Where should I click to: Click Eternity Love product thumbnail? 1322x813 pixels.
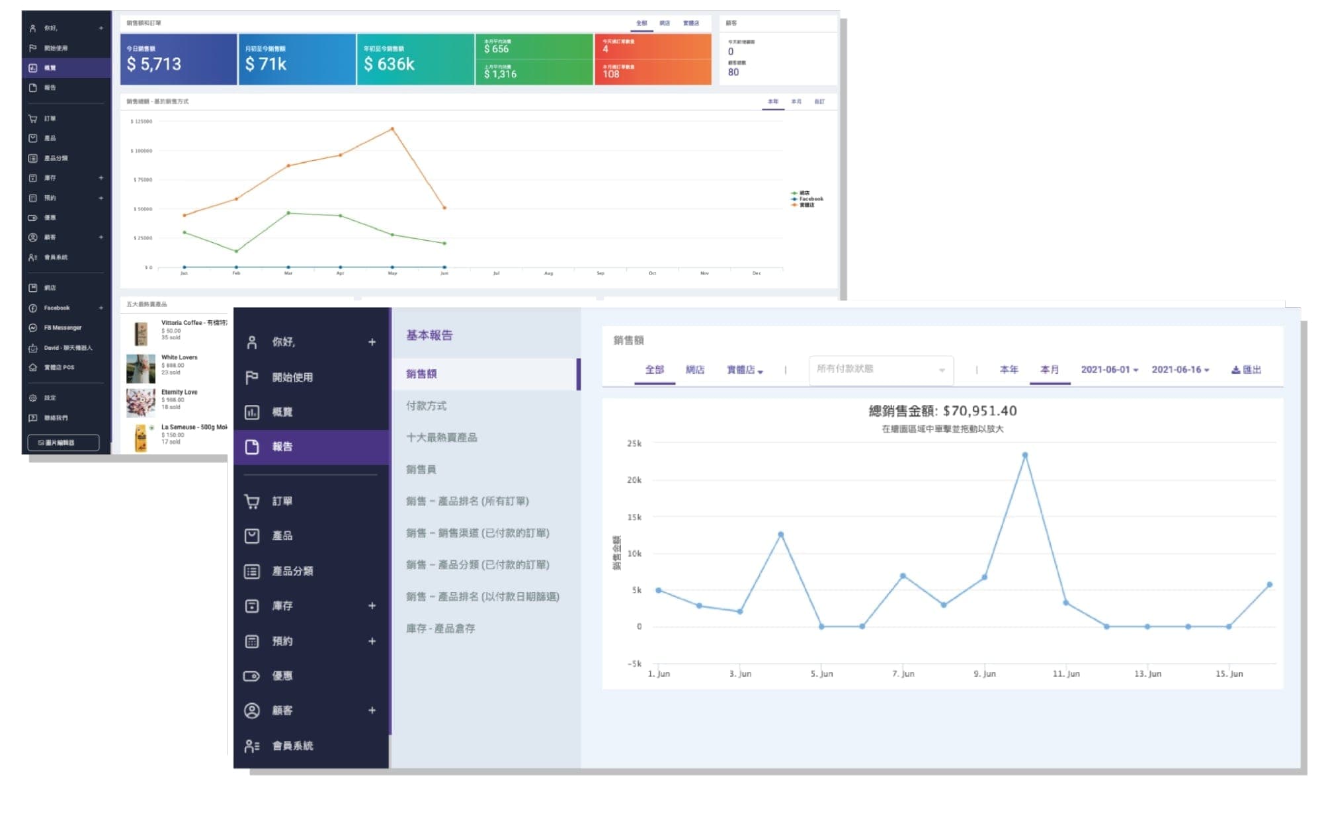click(x=141, y=403)
